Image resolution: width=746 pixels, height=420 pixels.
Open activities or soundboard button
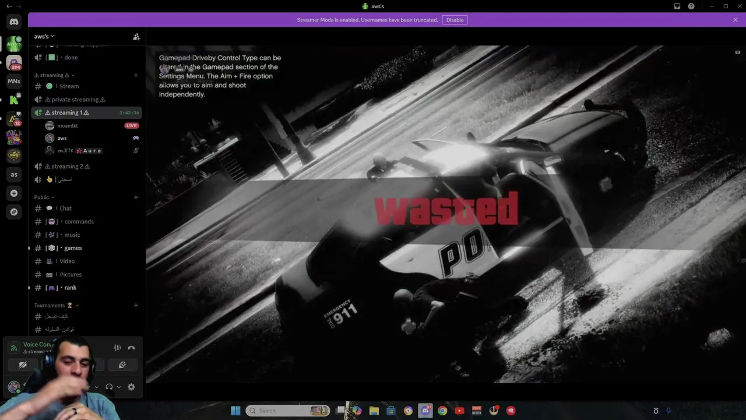click(122, 365)
